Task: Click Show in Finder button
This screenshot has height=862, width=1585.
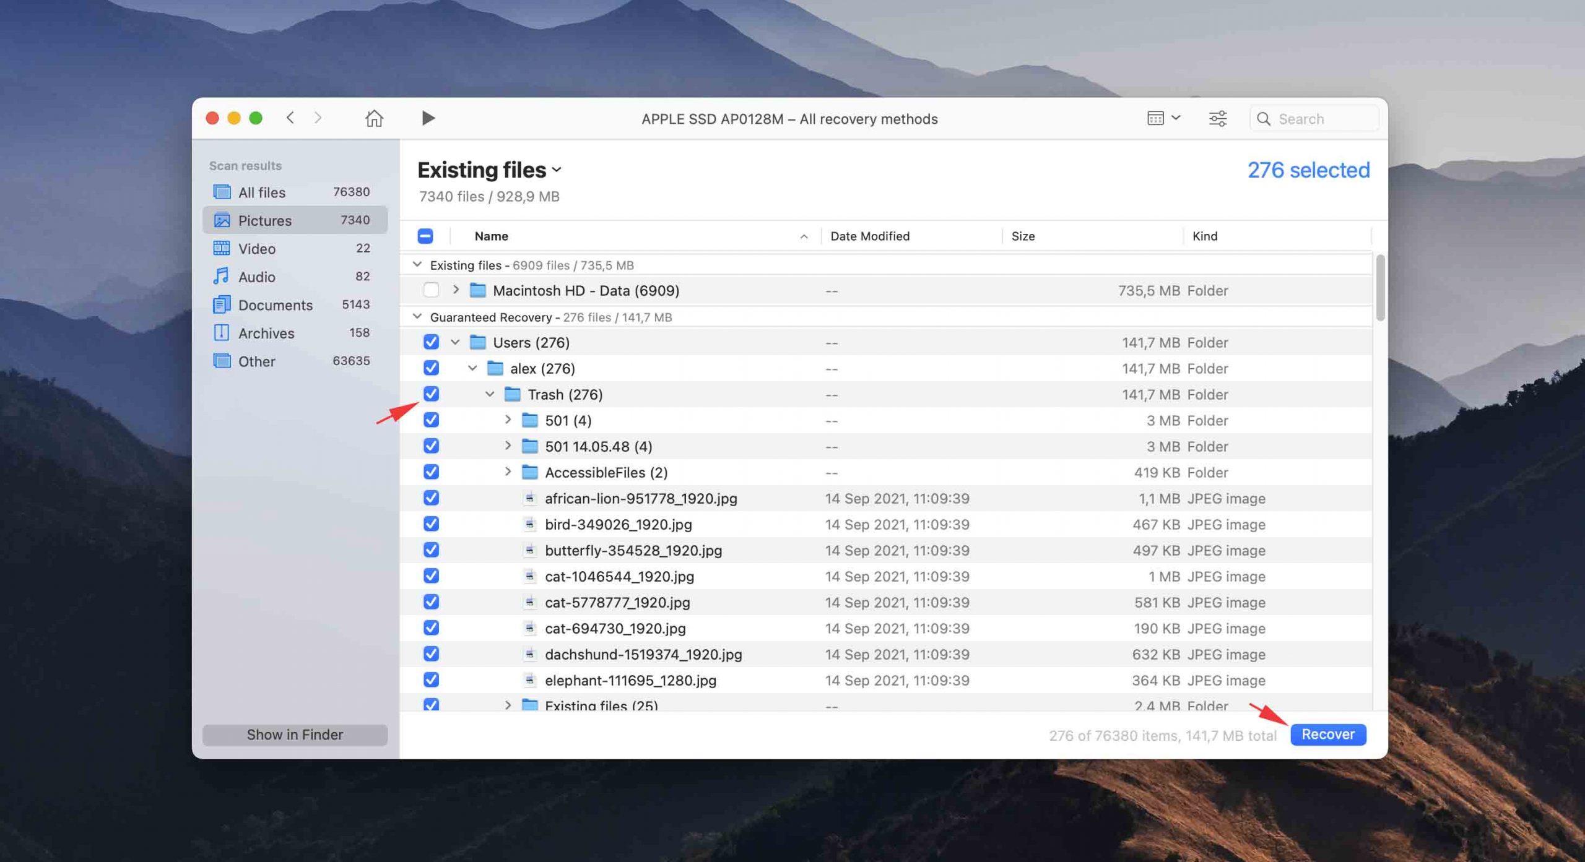Action: (294, 735)
